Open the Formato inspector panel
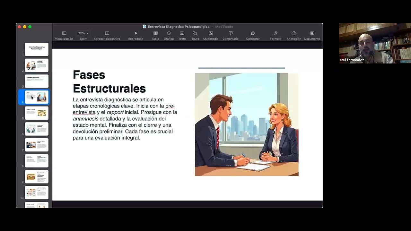Image resolution: width=411 pixels, height=231 pixels. point(275,33)
